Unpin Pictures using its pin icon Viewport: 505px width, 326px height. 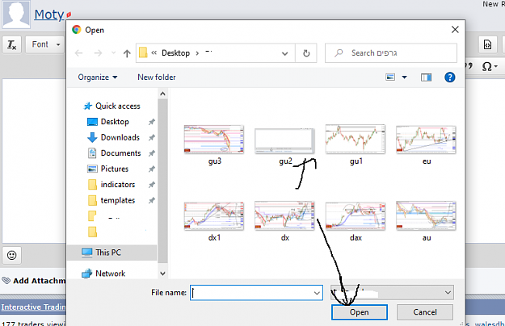pyautogui.click(x=151, y=169)
